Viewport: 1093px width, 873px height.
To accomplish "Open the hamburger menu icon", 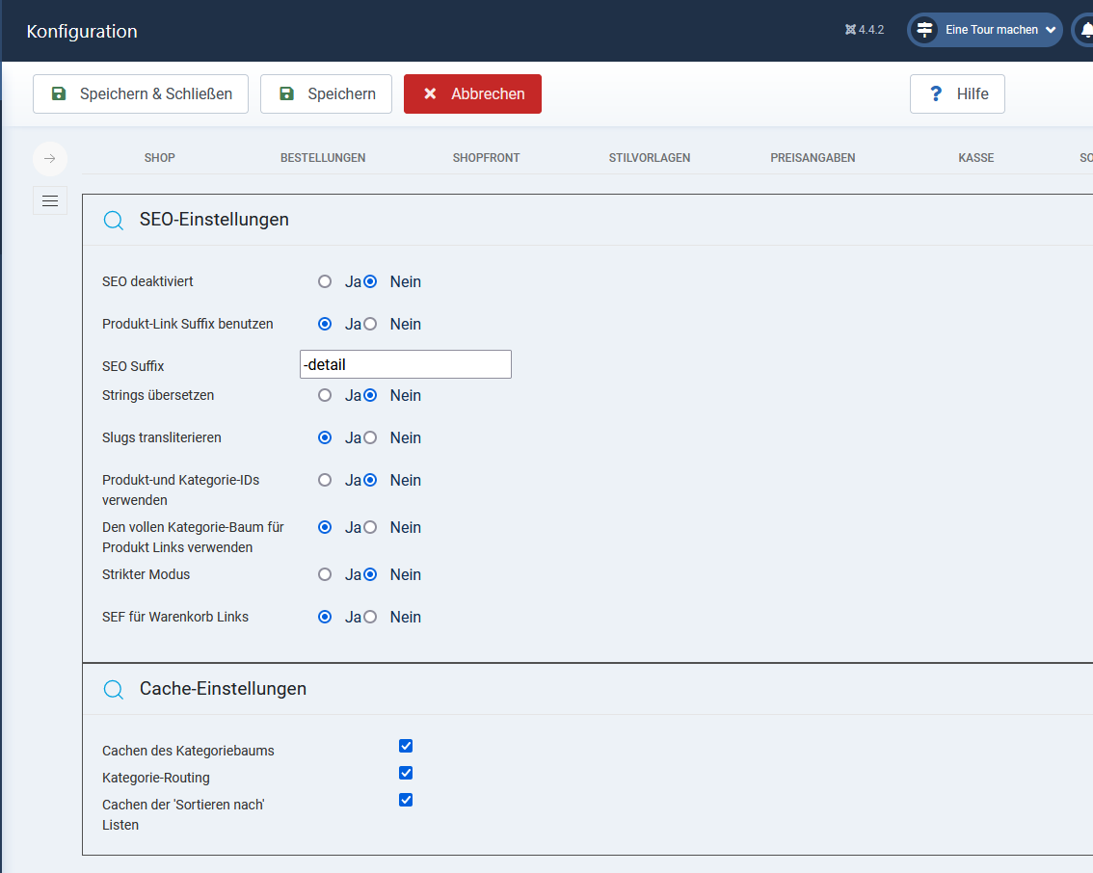I will click(50, 200).
